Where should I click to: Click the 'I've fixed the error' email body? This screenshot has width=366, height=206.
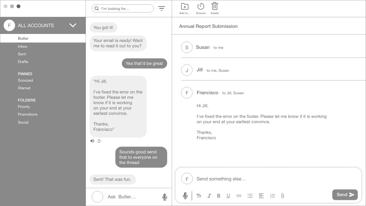262,119
